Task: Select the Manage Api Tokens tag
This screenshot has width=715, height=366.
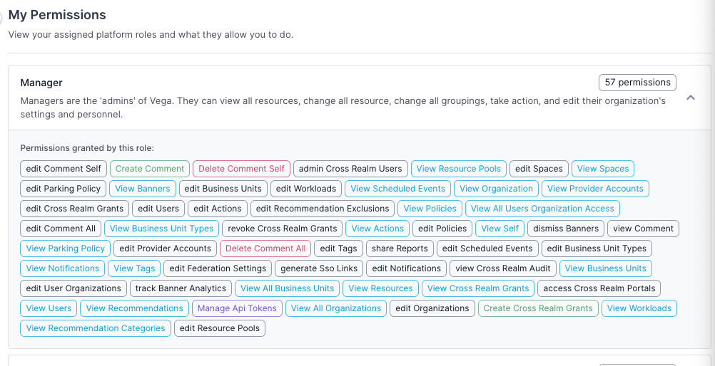Action: (237, 308)
